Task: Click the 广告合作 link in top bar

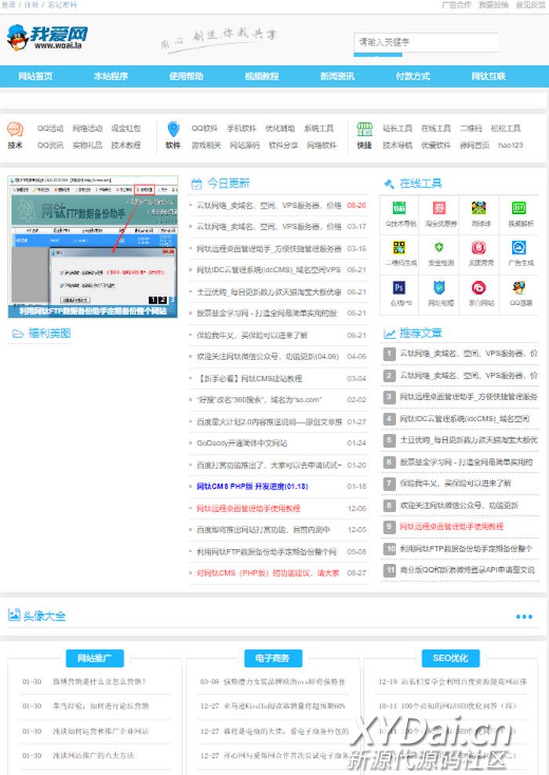Action: (456, 5)
